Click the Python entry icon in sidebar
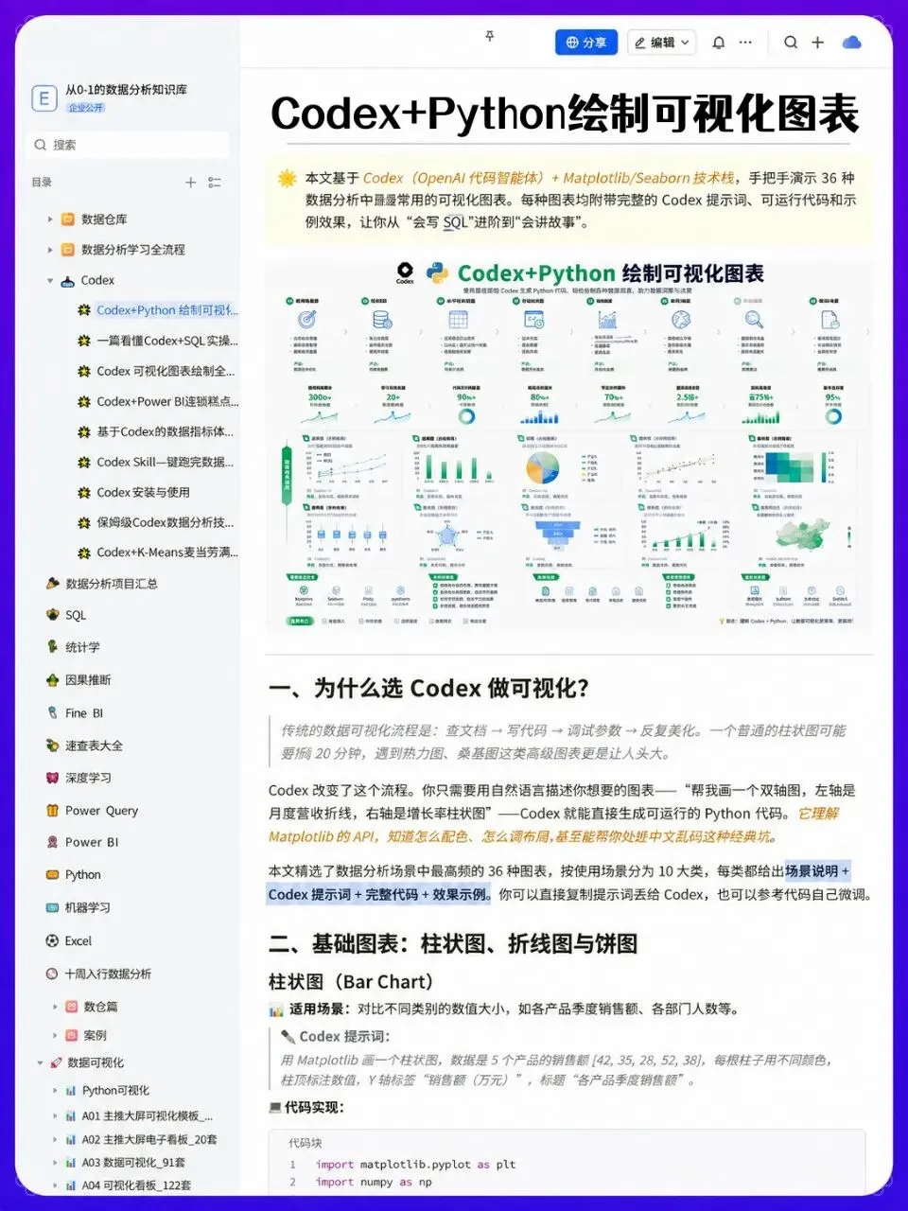Screen dimensions: 908x1211 (53, 875)
